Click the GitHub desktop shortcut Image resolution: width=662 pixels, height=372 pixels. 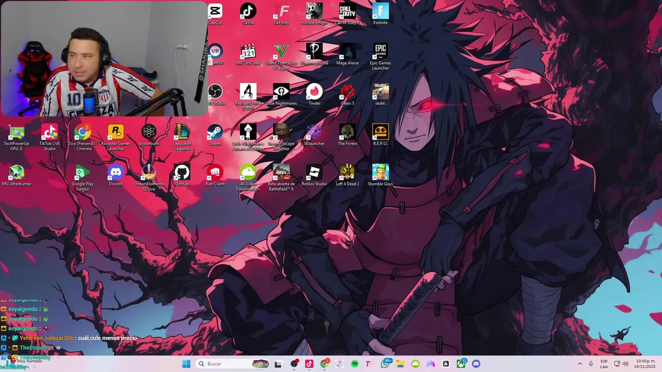pyautogui.click(x=182, y=175)
